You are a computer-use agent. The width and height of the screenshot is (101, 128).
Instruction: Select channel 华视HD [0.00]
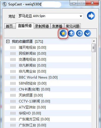click(x=30, y=113)
